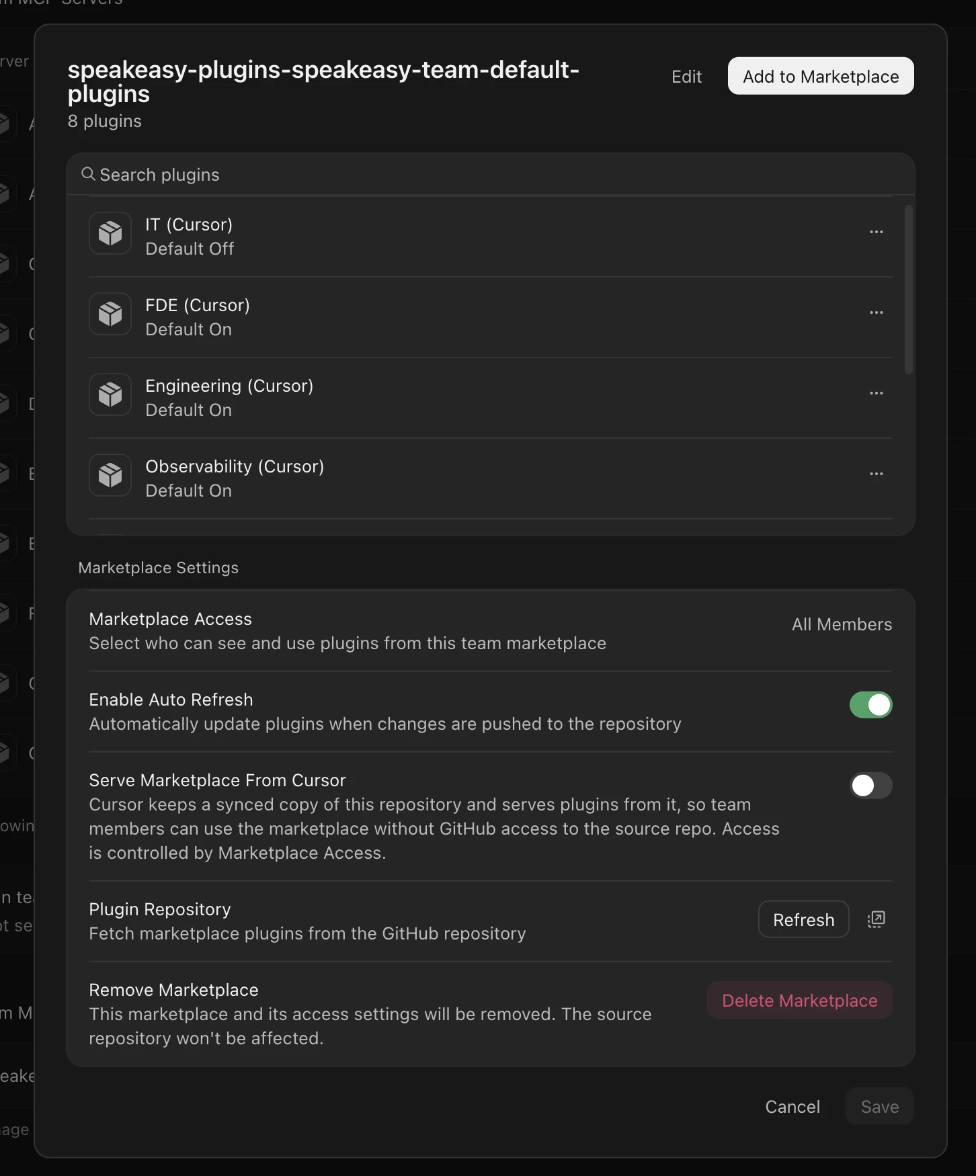The width and height of the screenshot is (976, 1176).
Task: Open the more options menu for Engineering (Cursor)
Action: click(x=877, y=393)
